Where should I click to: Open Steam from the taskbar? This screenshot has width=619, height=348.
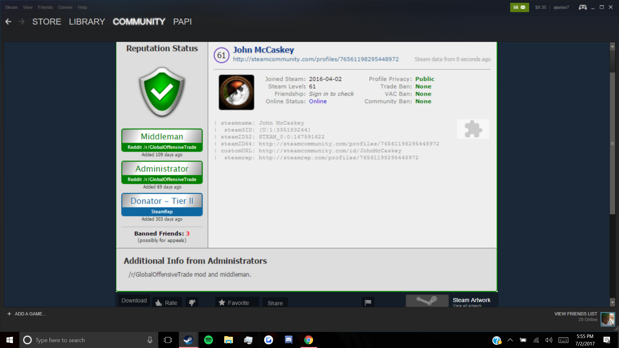(188, 340)
